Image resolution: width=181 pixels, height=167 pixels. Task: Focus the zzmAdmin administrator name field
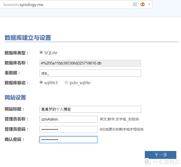(x=68, y=119)
